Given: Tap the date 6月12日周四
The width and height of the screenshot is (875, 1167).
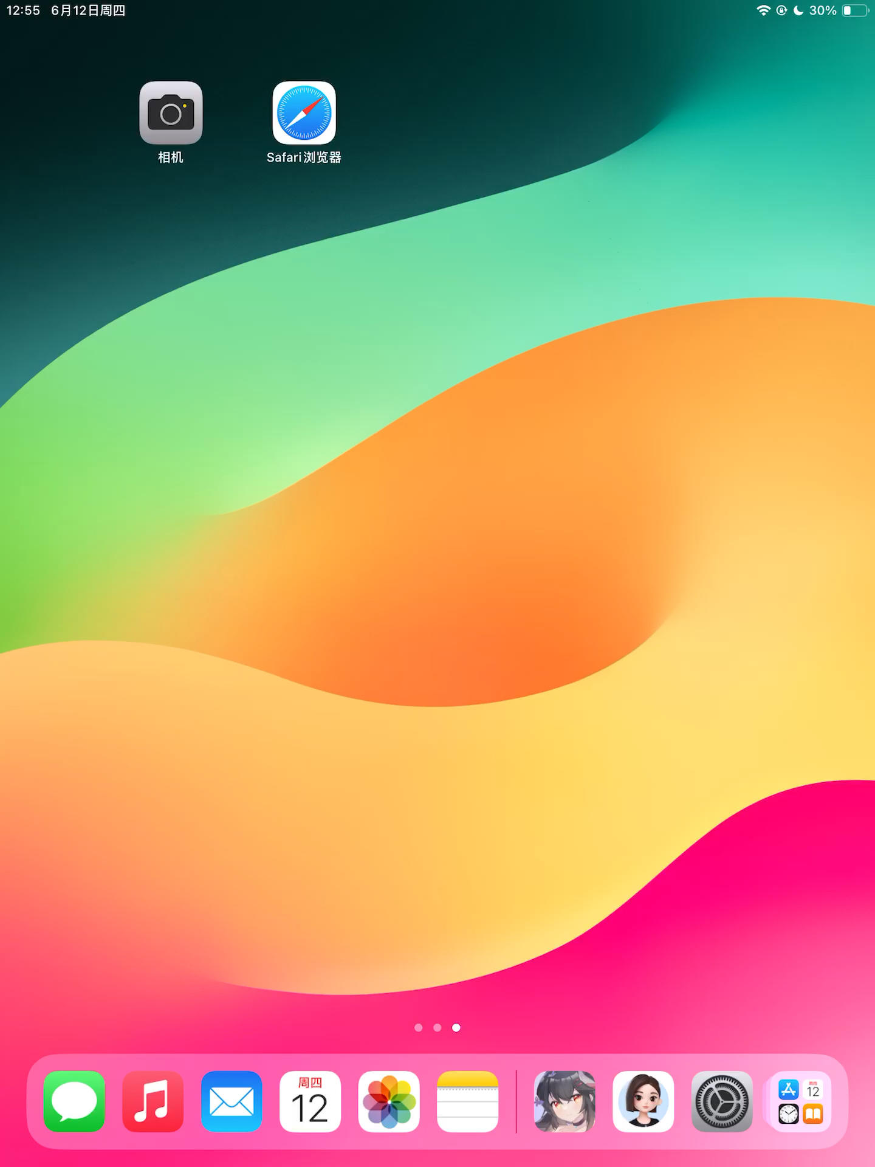Looking at the screenshot, I should pyautogui.click(x=88, y=10).
